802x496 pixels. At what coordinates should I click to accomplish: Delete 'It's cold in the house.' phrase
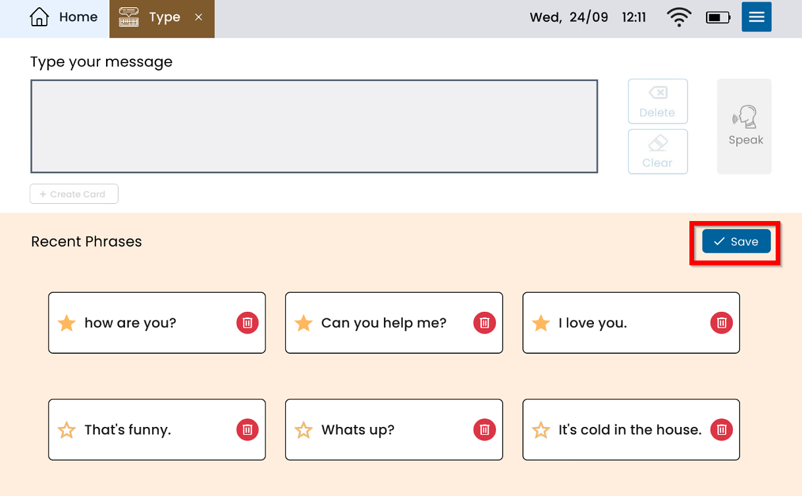[722, 430]
